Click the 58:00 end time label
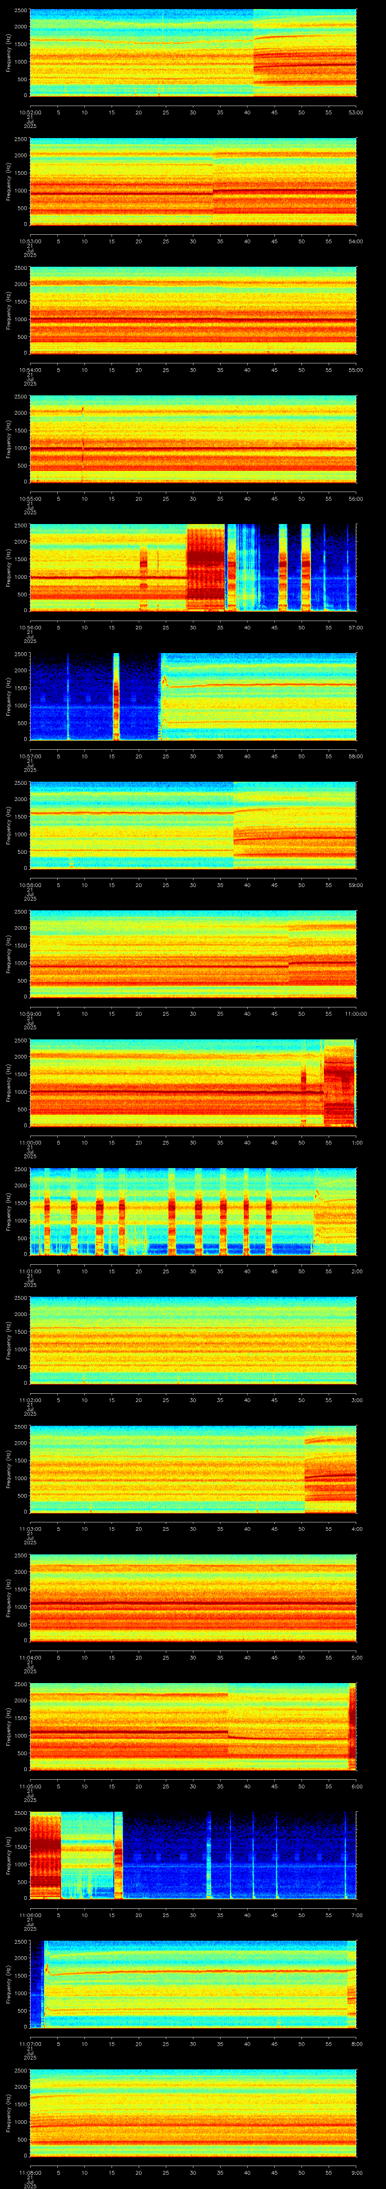Screen dimensions: 386x2189 355,756
